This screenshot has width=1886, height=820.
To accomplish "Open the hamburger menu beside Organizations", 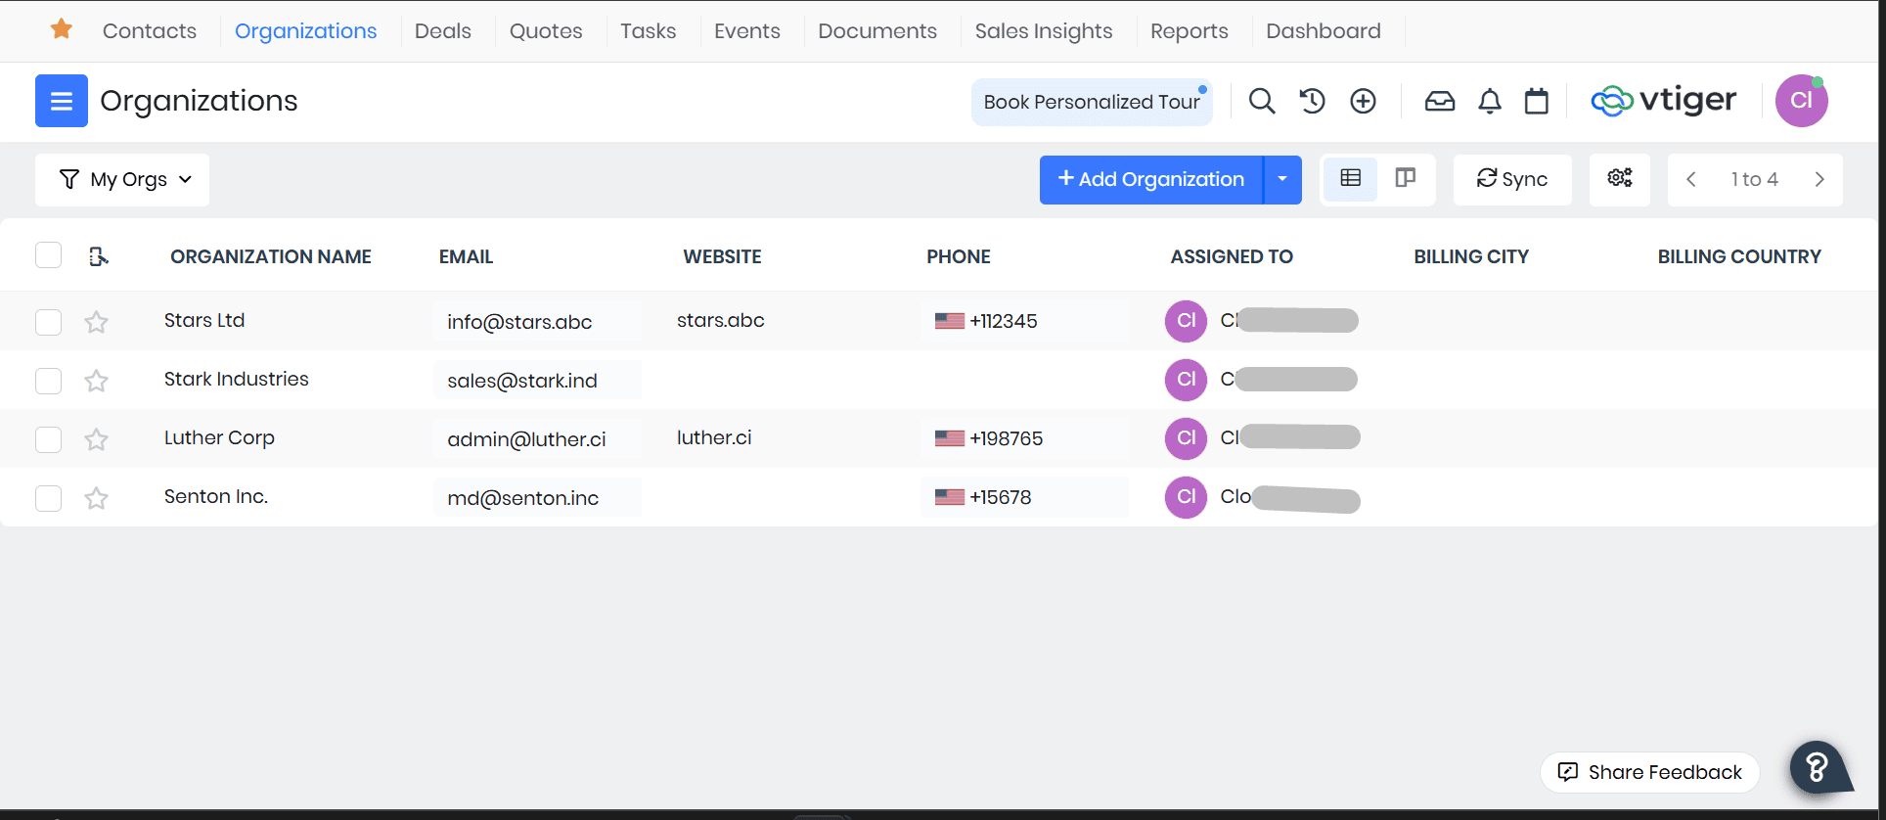I will pyautogui.click(x=61, y=101).
